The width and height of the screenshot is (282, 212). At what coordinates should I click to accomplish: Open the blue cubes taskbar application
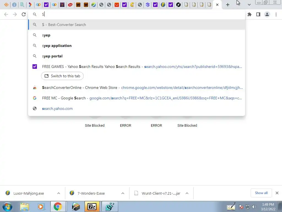(x=110, y=206)
